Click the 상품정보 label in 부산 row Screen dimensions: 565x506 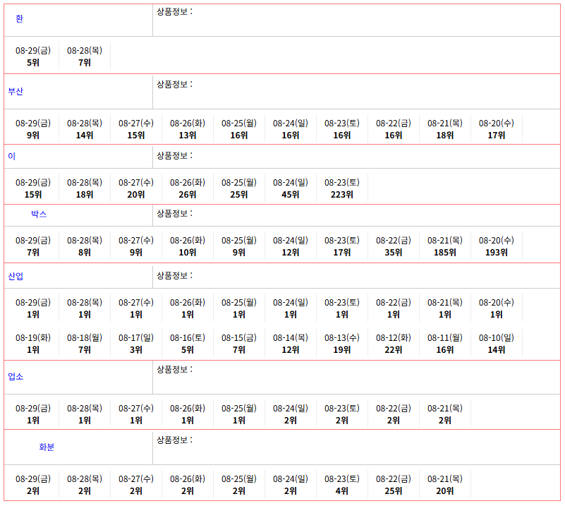[x=175, y=85]
